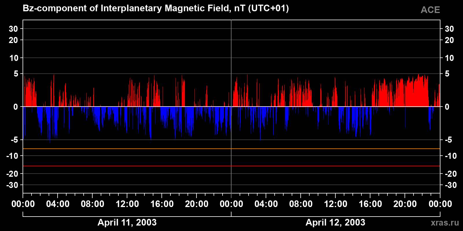This screenshot has width=463, height=231.
Task: Click the left axis '0' value
Action: coord(16,107)
